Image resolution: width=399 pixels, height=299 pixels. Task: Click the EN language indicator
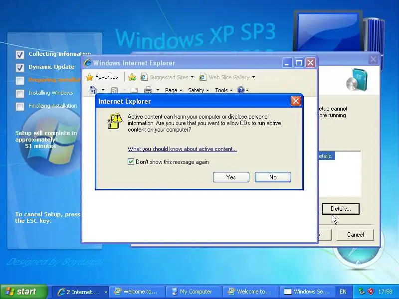pos(343,292)
